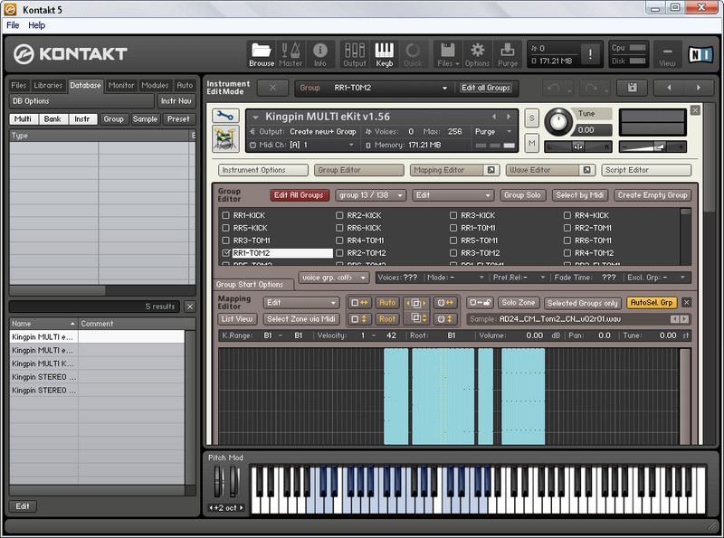Switch to the Libraries tab

tap(48, 85)
